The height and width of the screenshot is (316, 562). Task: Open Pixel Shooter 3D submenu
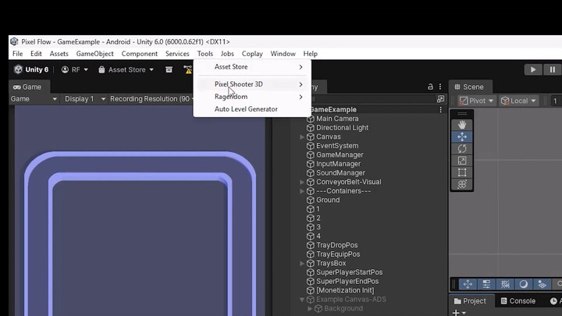click(x=252, y=84)
